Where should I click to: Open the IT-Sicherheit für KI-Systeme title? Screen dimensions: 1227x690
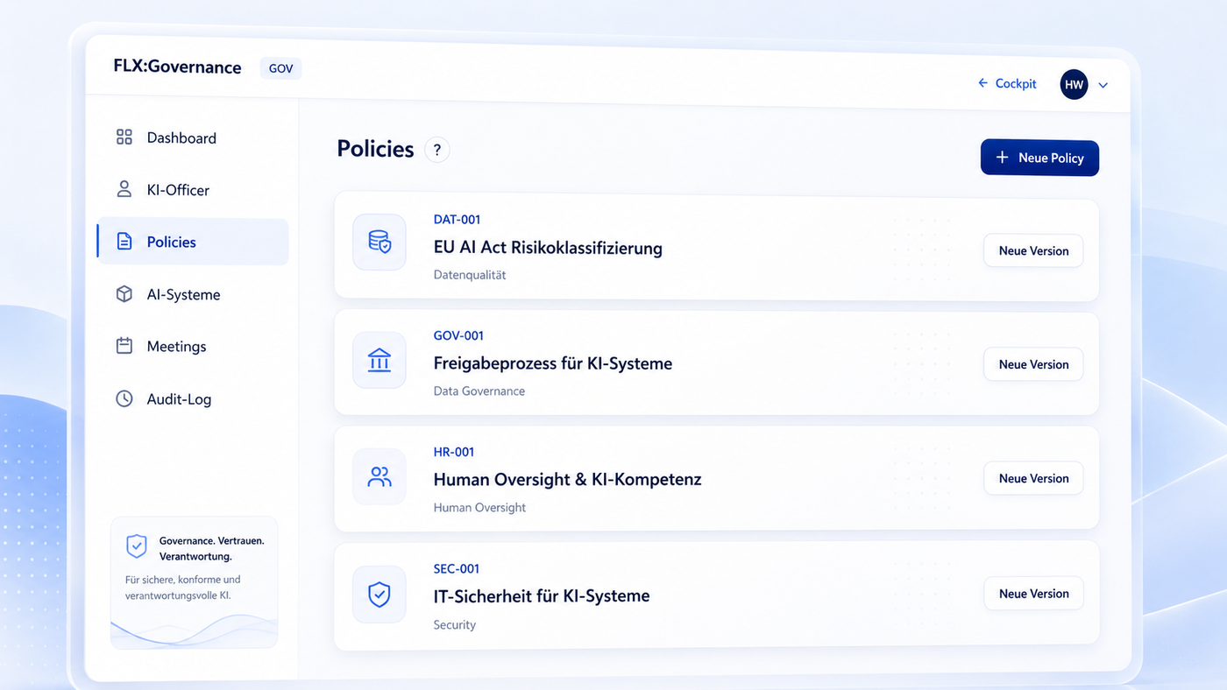(x=542, y=595)
